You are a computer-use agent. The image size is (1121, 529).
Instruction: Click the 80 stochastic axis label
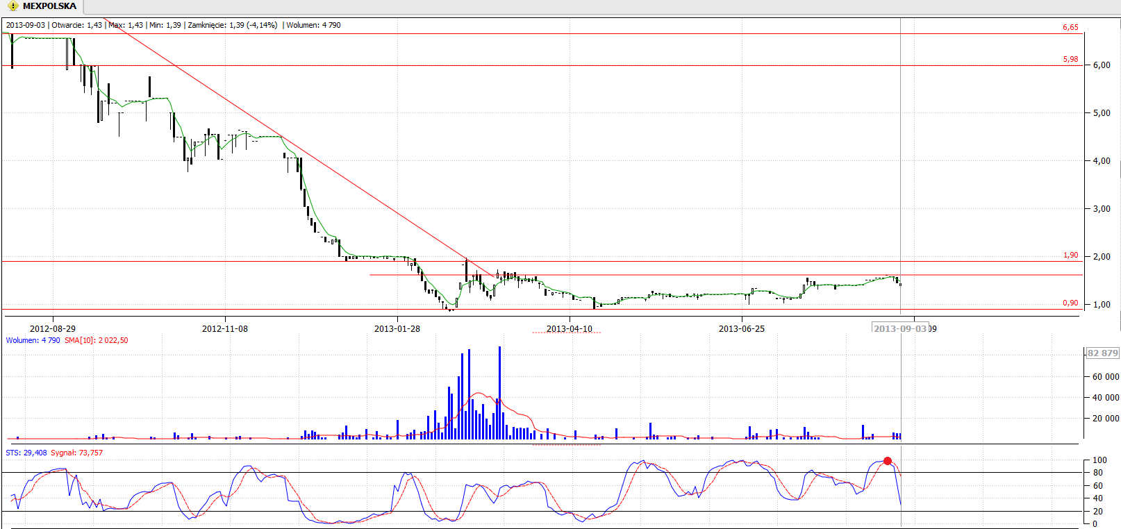point(1097,473)
